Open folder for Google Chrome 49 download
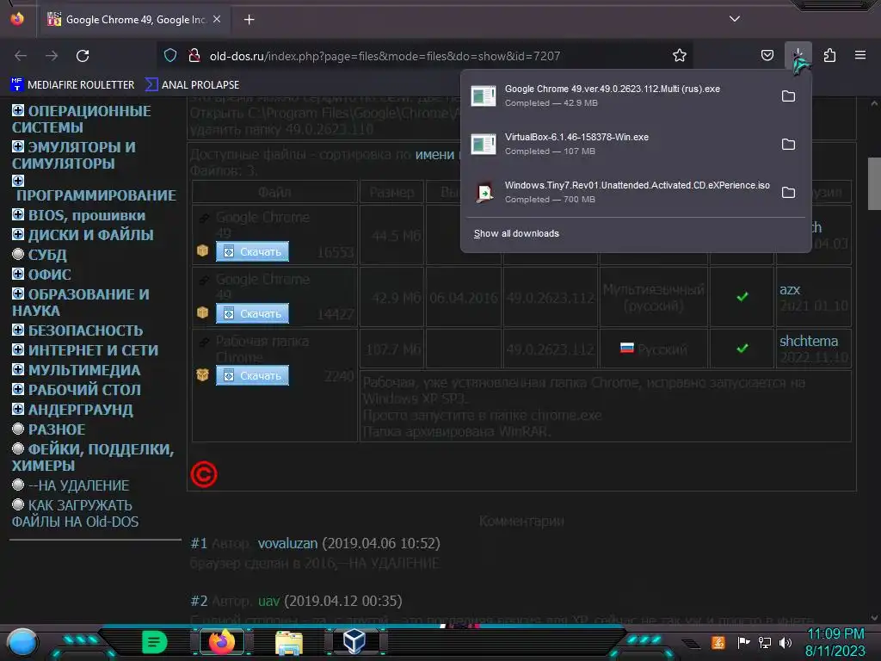Screen dimensions: 881x661 (788, 96)
